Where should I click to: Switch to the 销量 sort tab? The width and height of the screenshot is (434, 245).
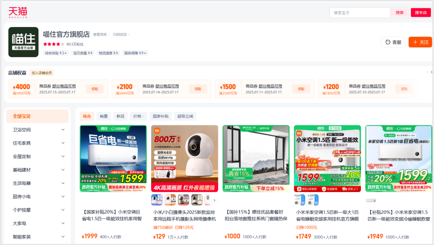point(104,116)
